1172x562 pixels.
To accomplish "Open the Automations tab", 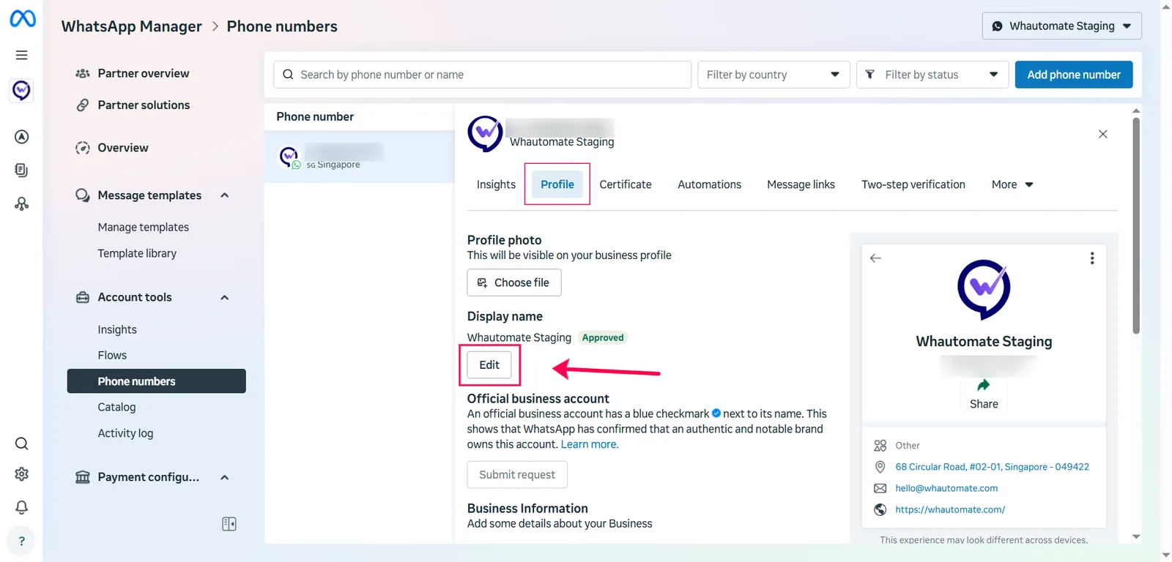I will coord(709,184).
